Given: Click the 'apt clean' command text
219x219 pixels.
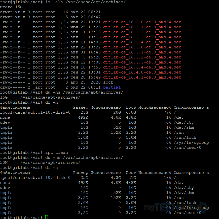Looking at the screenshot, I should pos(56,153).
